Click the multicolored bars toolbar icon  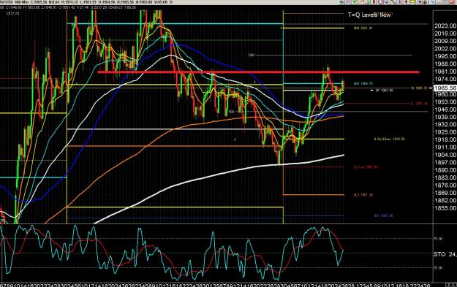[x=367, y=1]
